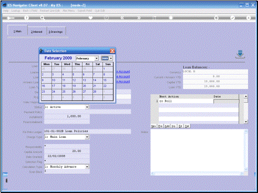258x193 pixels.
Task: Close the Date Selection dialog
Action: (112, 51)
